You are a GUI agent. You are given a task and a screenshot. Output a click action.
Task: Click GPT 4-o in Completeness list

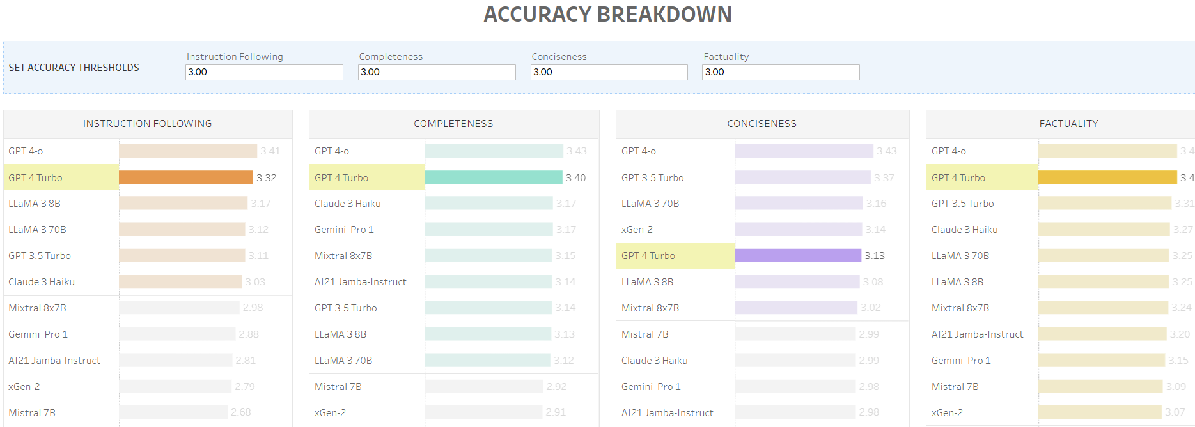tap(332, 151)
